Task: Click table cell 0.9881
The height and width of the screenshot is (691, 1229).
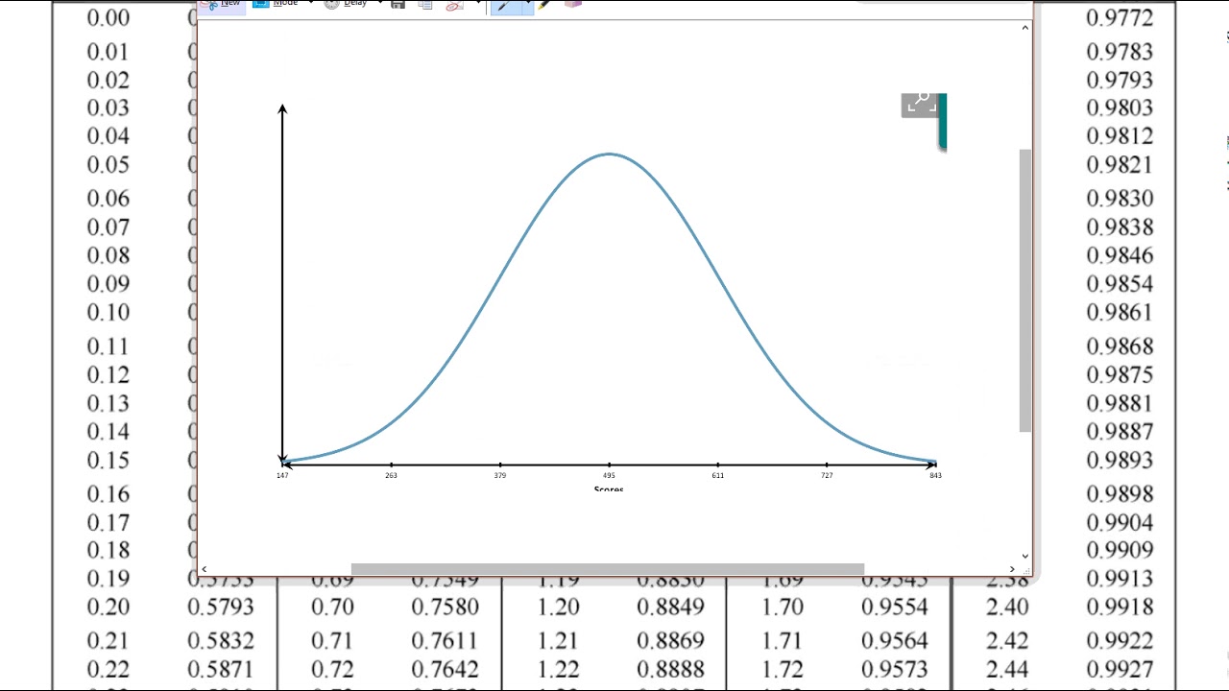Action: 1119,403
